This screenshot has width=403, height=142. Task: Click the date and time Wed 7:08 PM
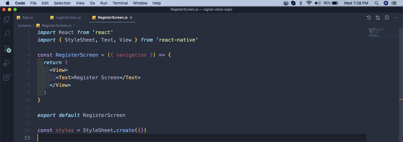pyautogui.click(x=356, y=3)
